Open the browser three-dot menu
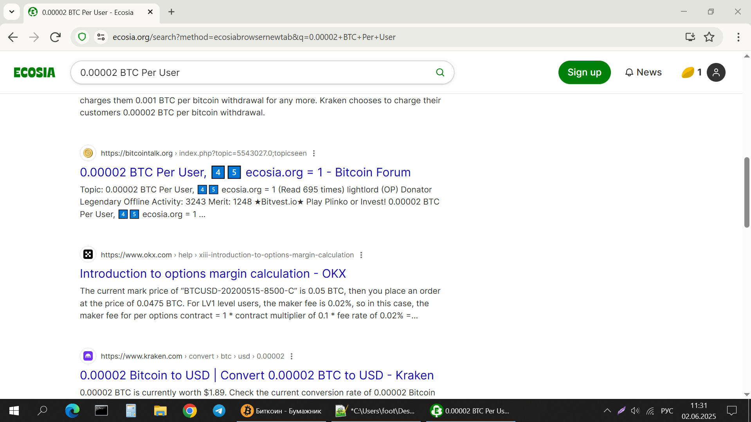751x422 pixels. point(738,37)
